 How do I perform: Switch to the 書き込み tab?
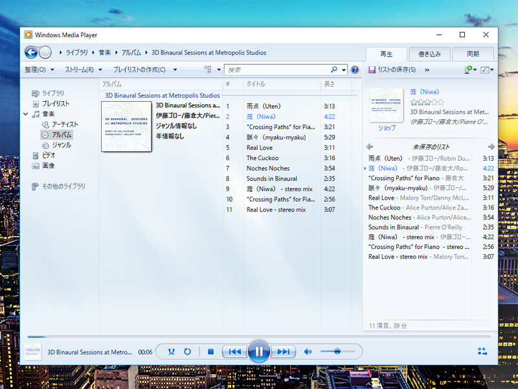point(429,54)
